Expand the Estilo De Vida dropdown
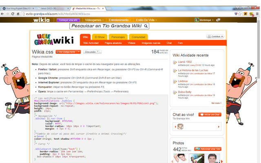The width and height of the screenshot is (261, 163). [x=146, y=20]
